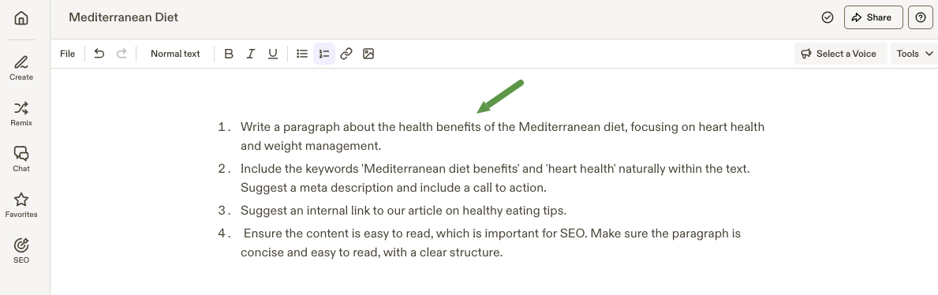Insert an image with the picture icon
Image resolution: width=938 pixels, height=295 pixels.
[368, 54]
